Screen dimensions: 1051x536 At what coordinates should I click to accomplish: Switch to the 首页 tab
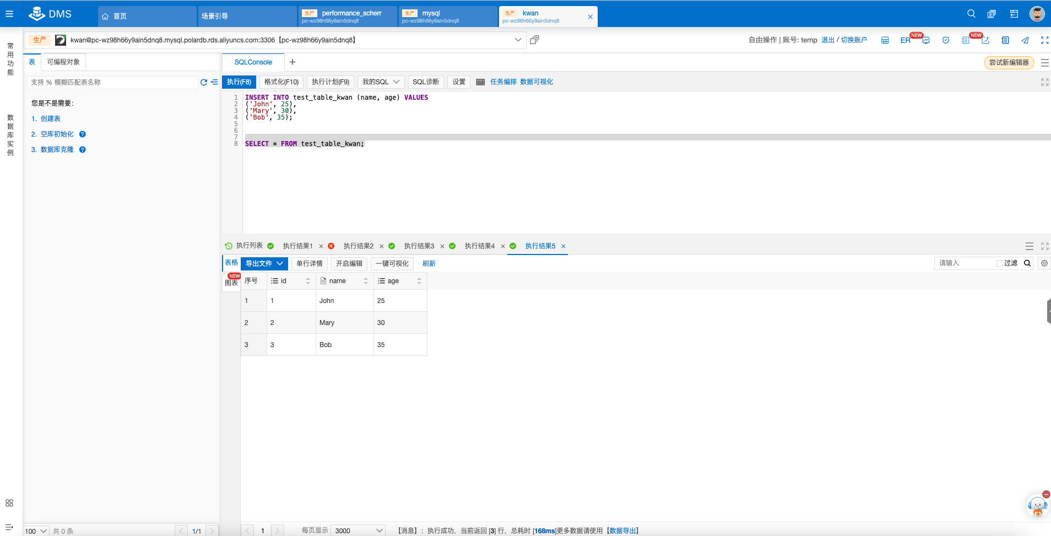147,17
